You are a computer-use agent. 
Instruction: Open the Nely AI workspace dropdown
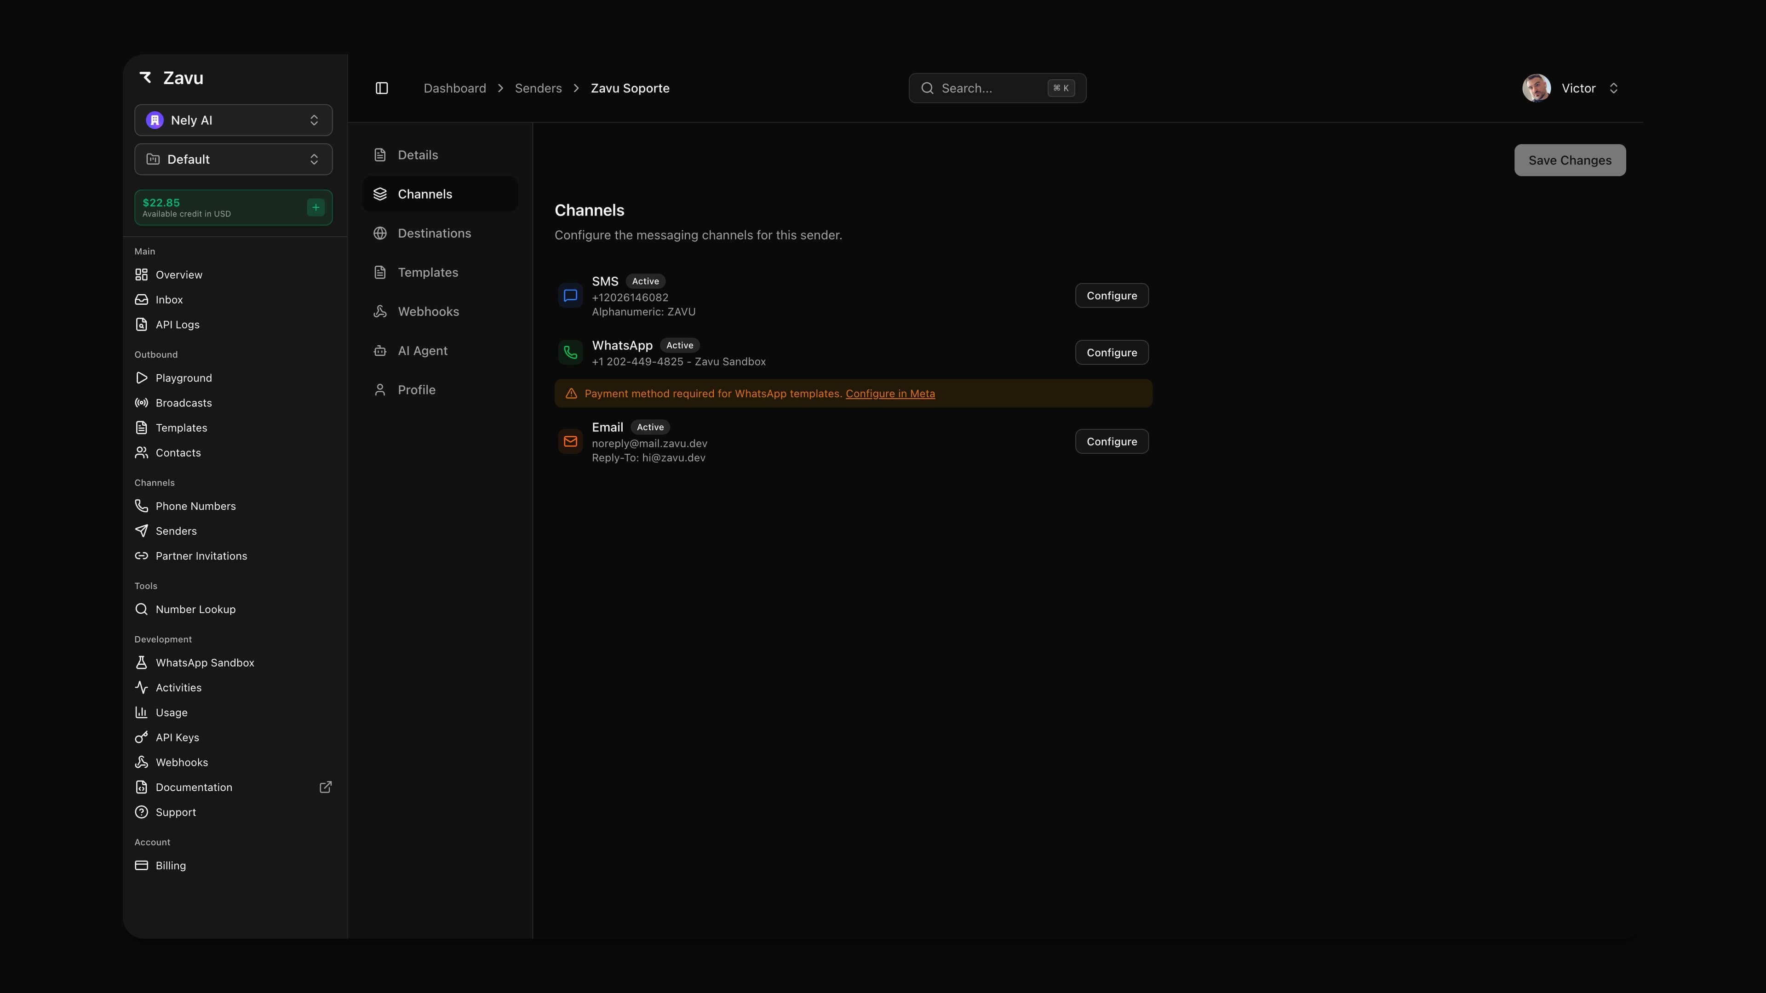(233, 120)
